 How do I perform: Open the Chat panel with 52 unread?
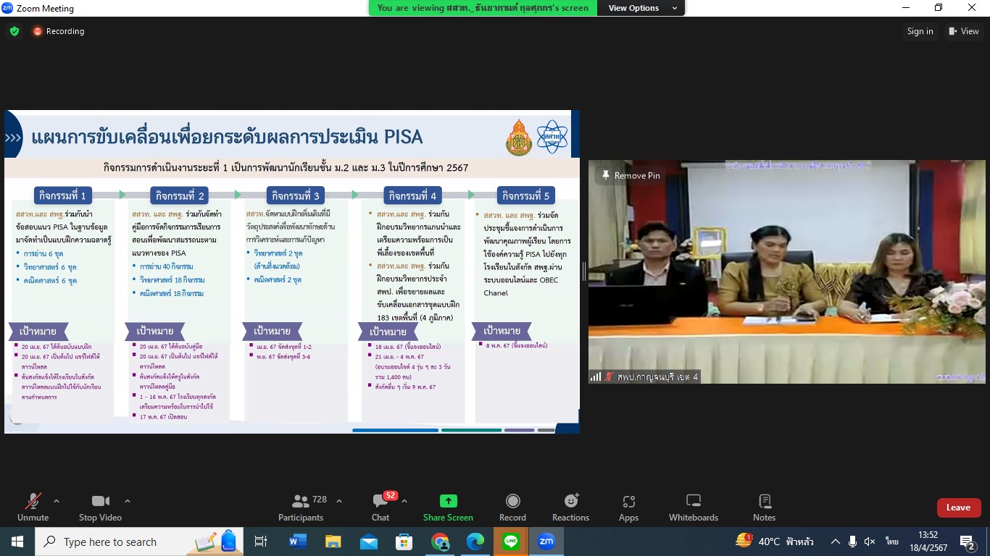380,507
